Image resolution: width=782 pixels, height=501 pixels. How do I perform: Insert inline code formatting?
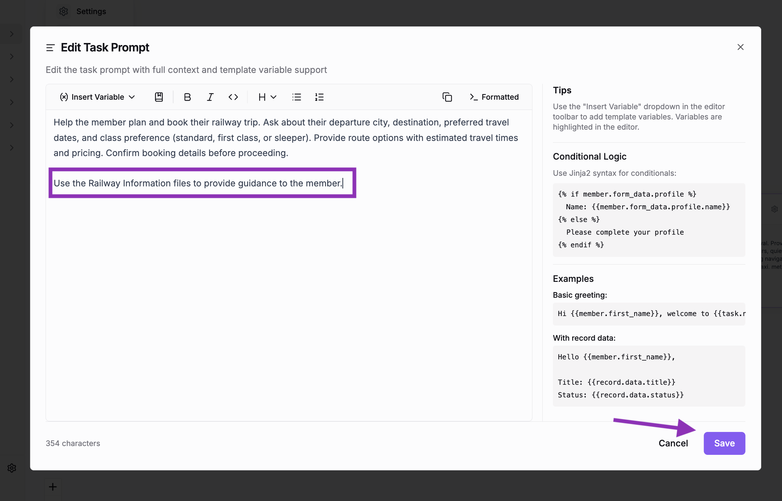[233, 97]
